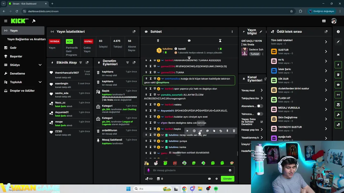Click the clock timeout icon in message toolbar
This screenshot has height=193, width=344.
[194, 131]
